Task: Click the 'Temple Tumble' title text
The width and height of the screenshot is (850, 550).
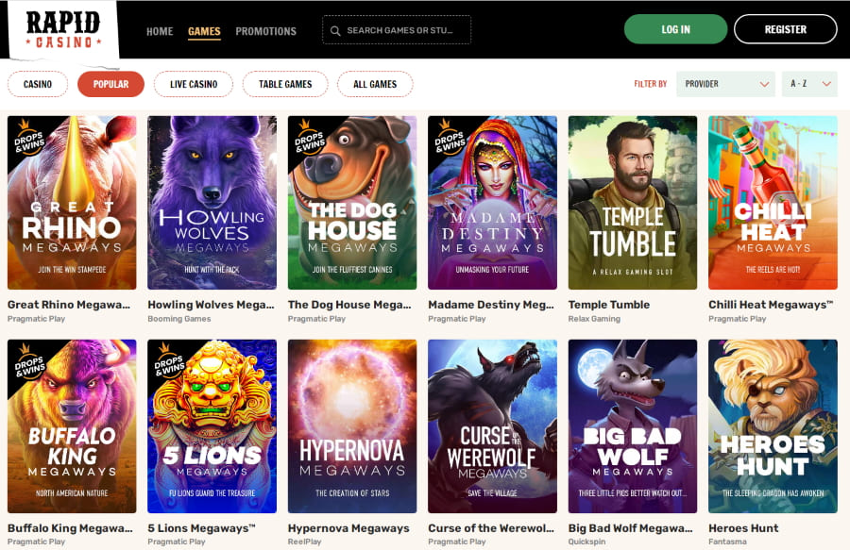Action: tap(609, 305)
